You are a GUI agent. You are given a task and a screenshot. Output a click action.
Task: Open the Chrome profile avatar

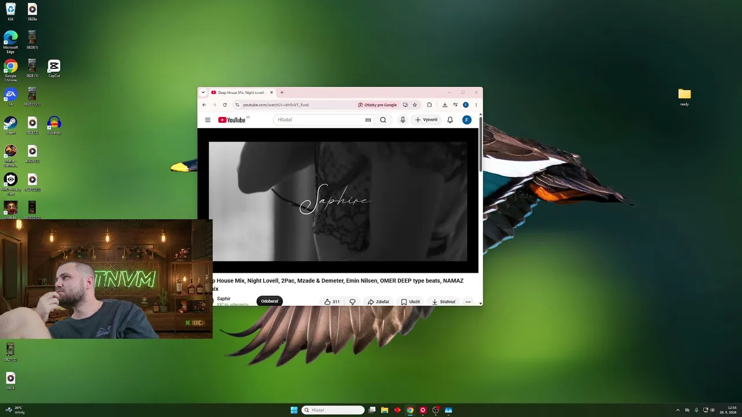point(465,105)
